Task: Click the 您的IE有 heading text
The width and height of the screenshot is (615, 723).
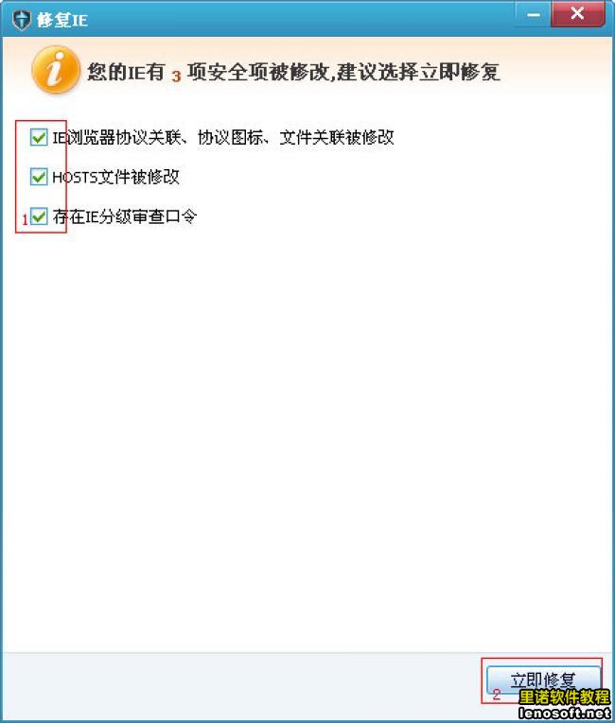Action: pyautogui.click(x=126, y=72)
